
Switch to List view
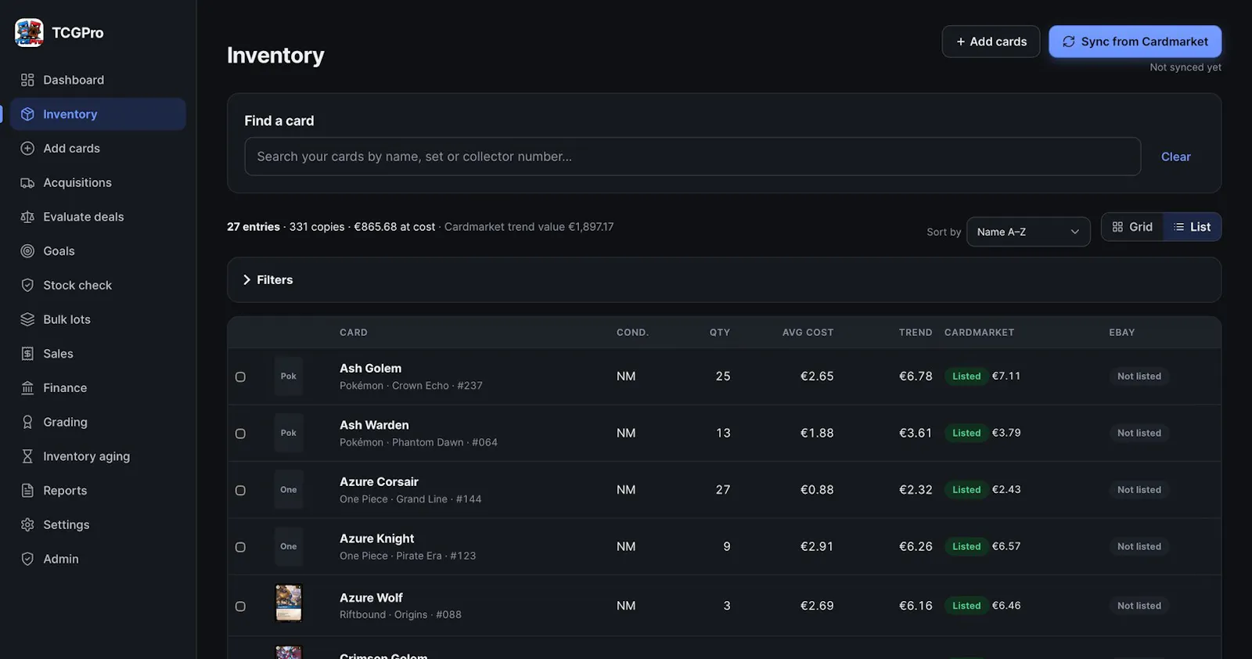[1192, 227]
